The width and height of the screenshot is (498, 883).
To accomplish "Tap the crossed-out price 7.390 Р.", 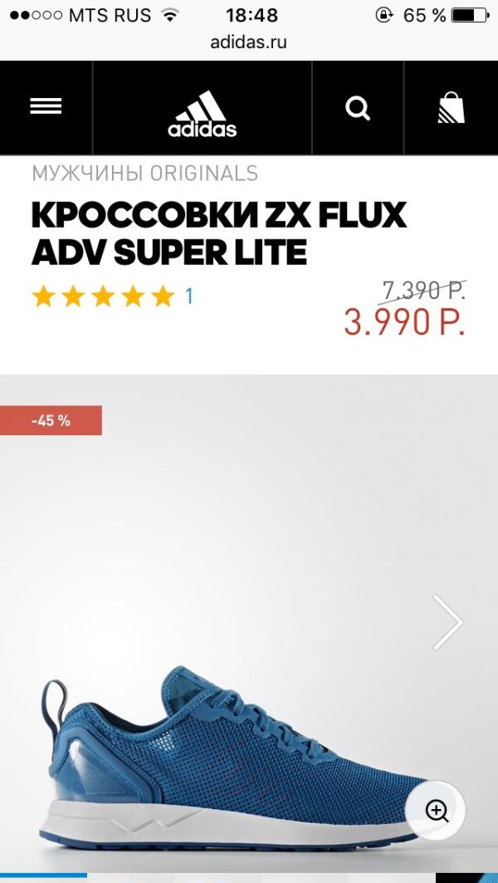I will (x=424, y=291).
